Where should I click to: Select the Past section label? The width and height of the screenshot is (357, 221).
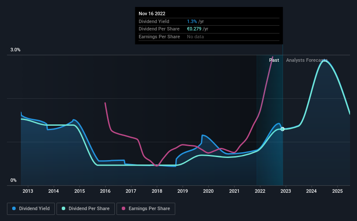click(274, 60)
